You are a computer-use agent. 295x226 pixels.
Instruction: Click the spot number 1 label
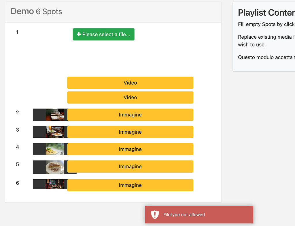coord(17,32)
